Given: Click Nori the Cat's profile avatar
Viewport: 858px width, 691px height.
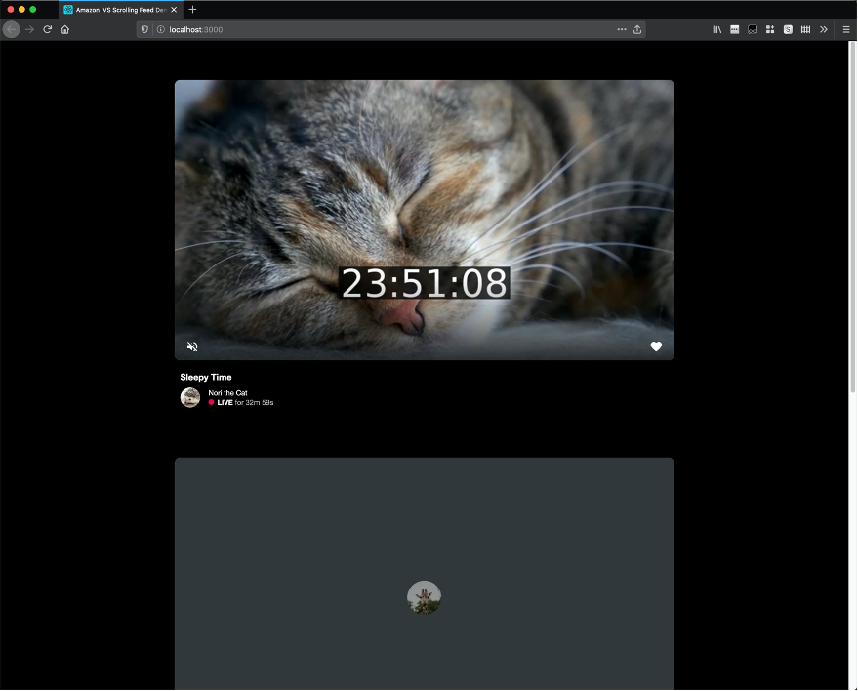Looking at the screenshot, I should point(189,397).
